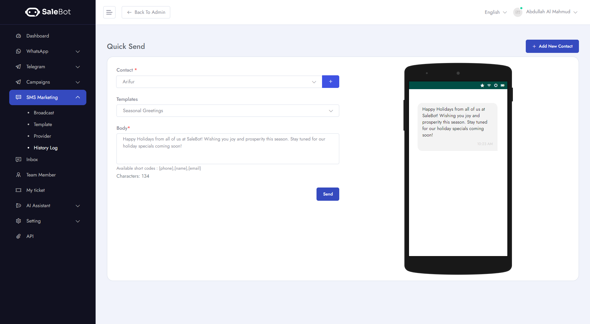
Task: Collapse the SMS Marketing submenu
Action: pos(77,97)
